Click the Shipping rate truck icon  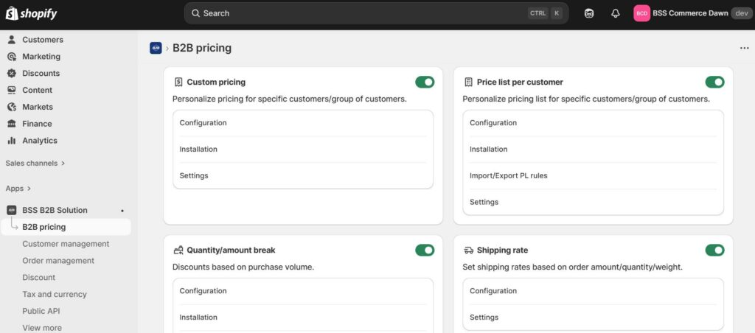468,250
